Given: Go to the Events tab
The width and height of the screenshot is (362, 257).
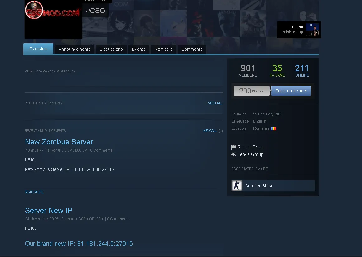Looking at the screenshot, I should tap(138, 49).
